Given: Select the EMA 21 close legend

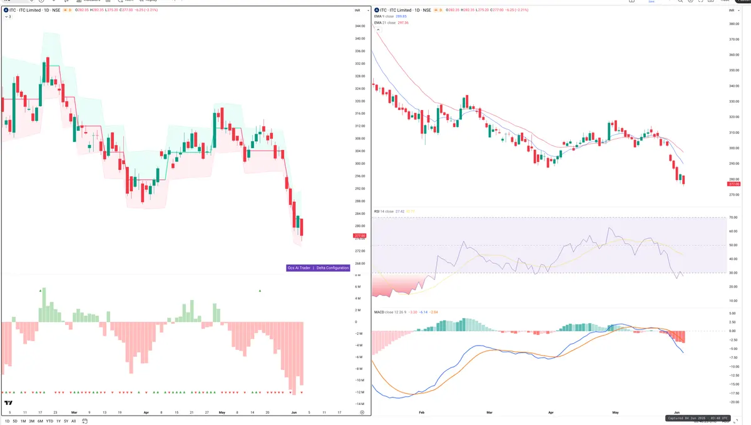Looking at the screenshot, I should coord(385,22).
